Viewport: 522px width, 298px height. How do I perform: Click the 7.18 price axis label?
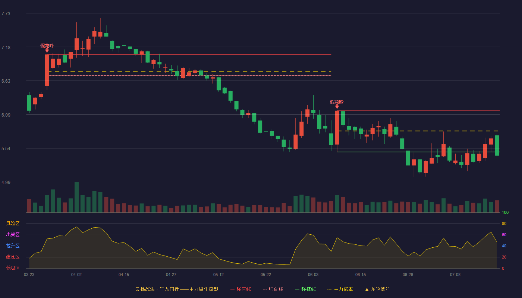pyautogui.click(x=6, y=48)
